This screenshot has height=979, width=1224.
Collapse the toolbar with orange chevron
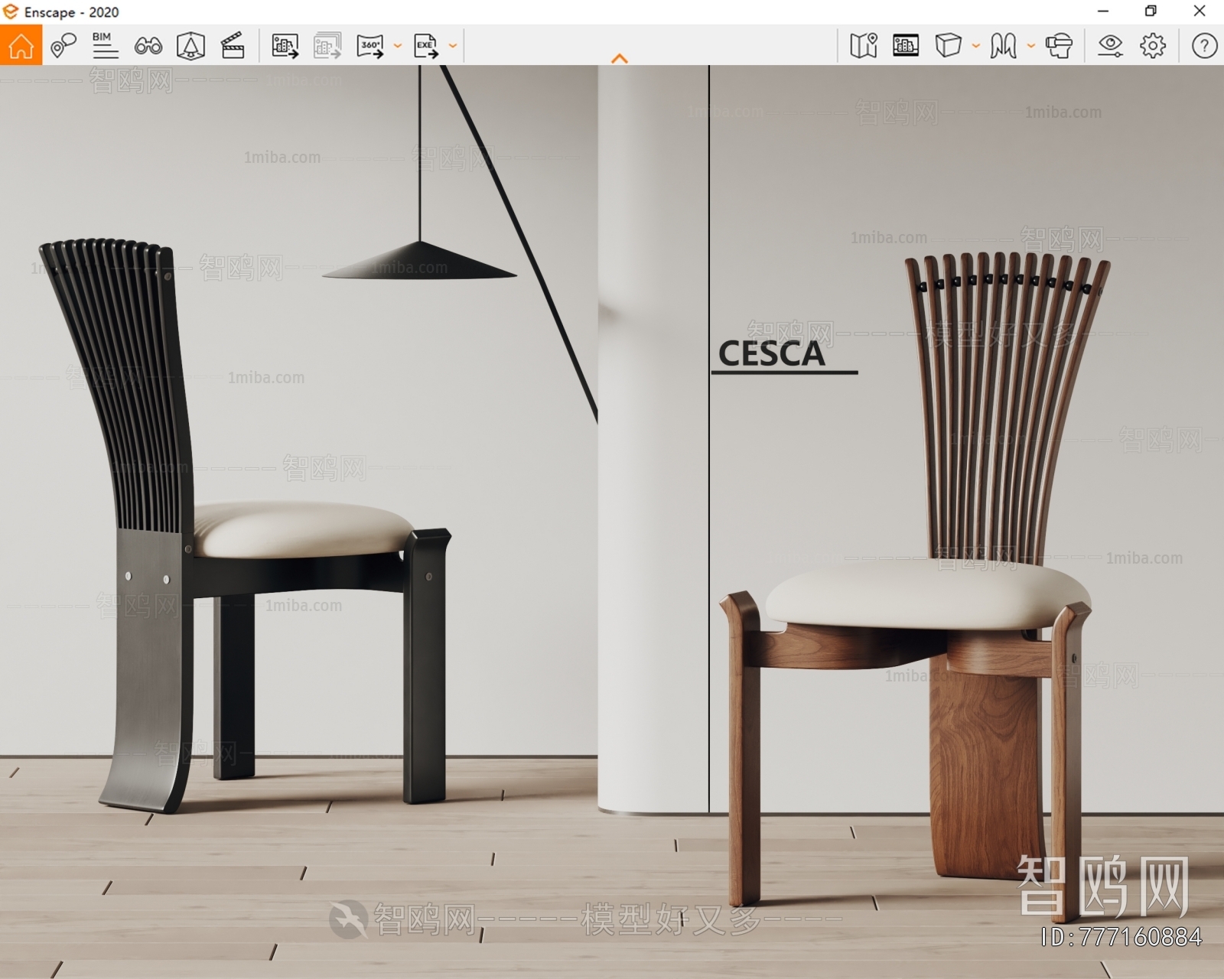click(620, 58)
